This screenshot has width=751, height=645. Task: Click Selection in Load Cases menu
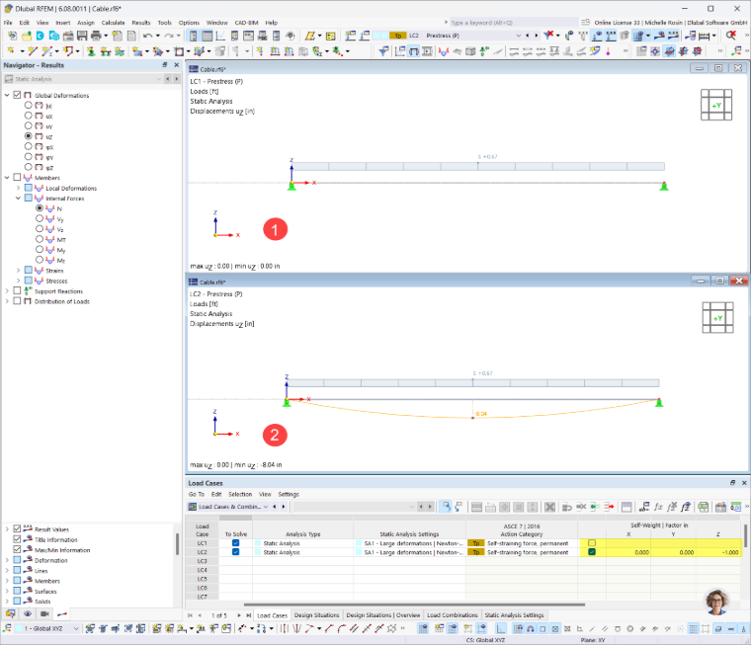tap(240, 494)
